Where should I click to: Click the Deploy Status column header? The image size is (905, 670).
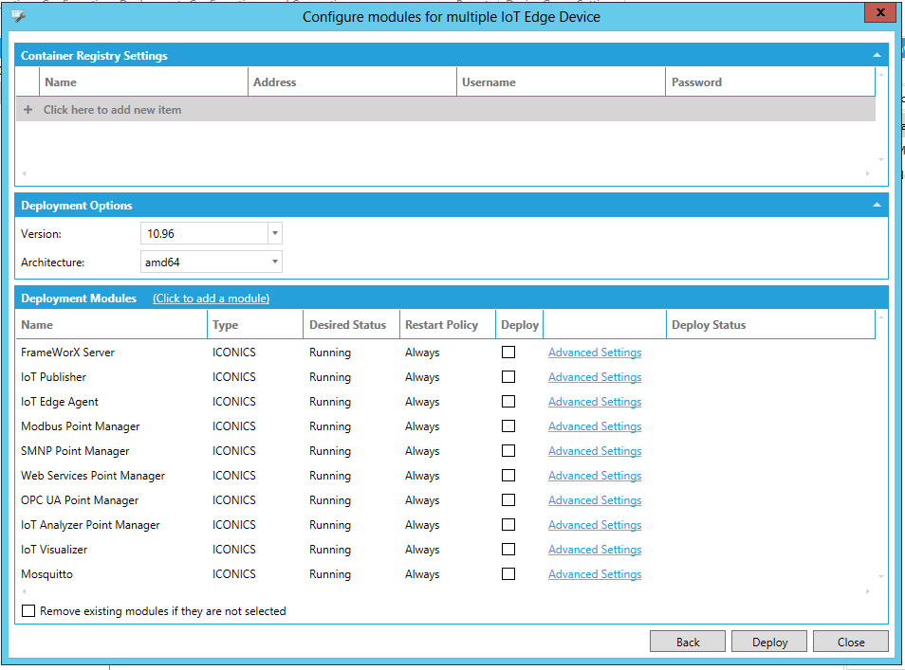[771, 325]
